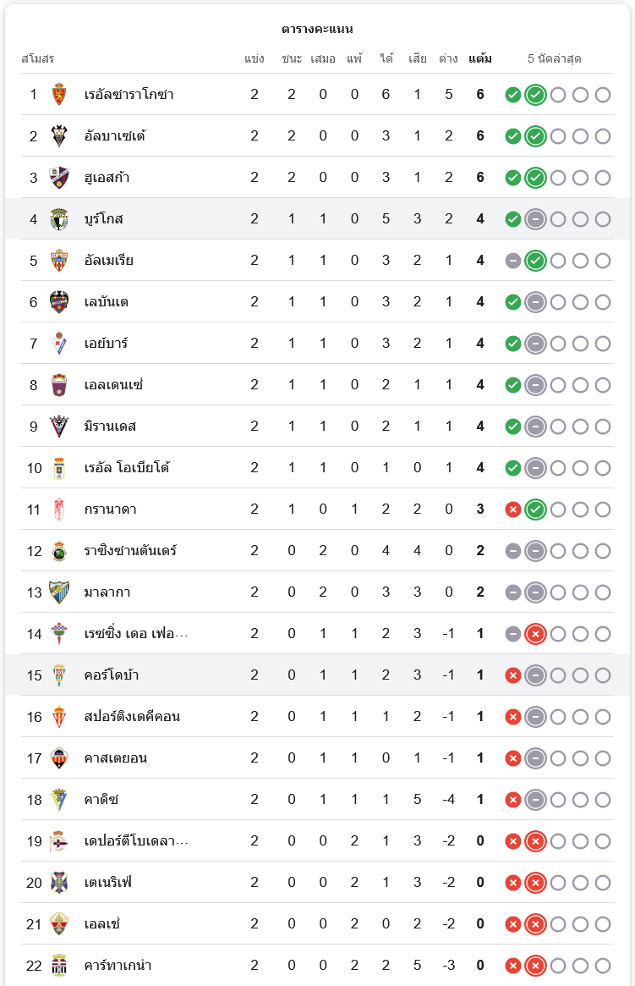Click the แต้ม points column header
This screenshot has width=635, height=986.
coord(480,59)
